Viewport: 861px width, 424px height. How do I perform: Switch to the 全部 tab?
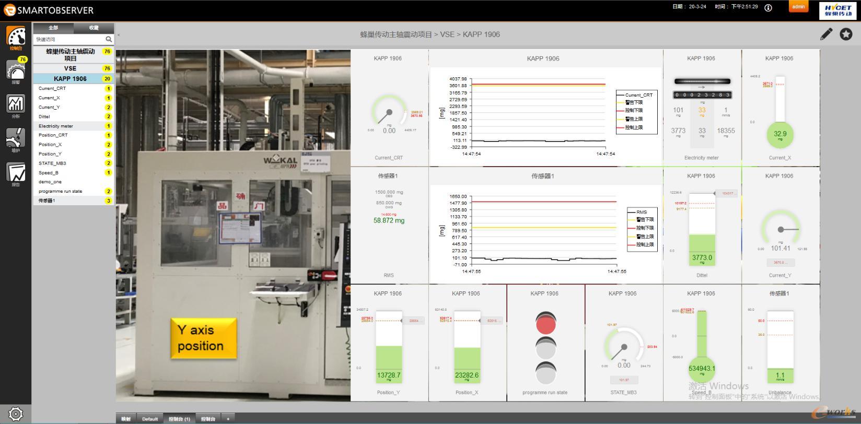53,28
